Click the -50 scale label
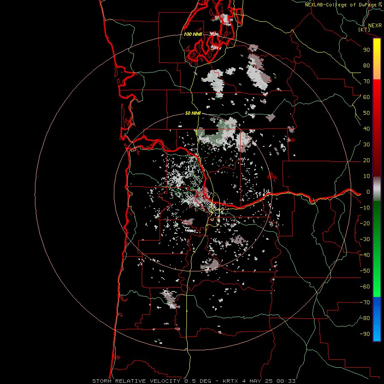The image size is (384, 384). click(x=365, y=271)
